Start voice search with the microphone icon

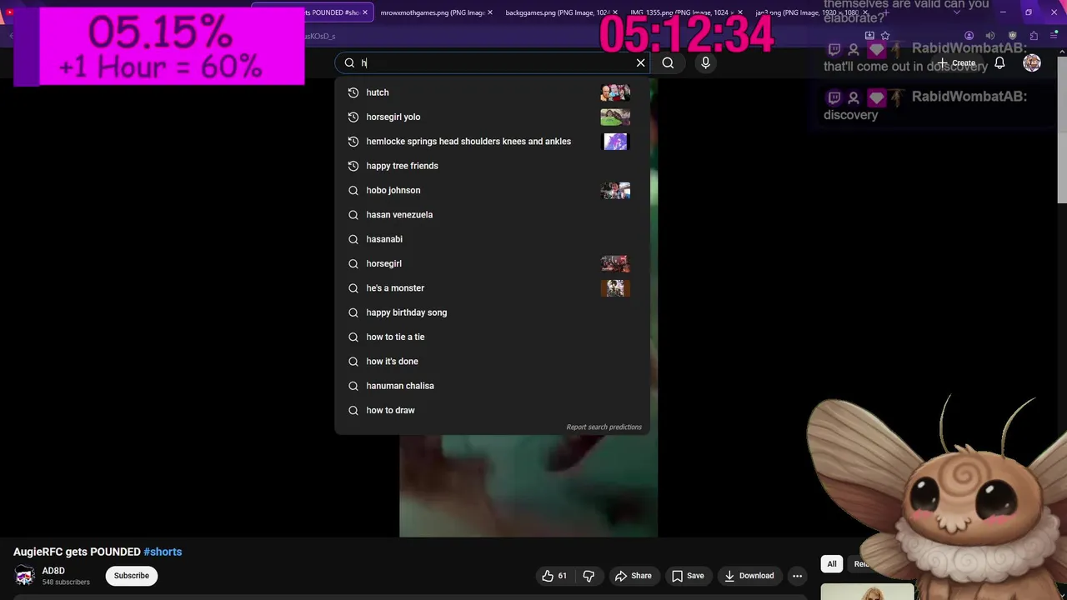(x=705, y=62)
